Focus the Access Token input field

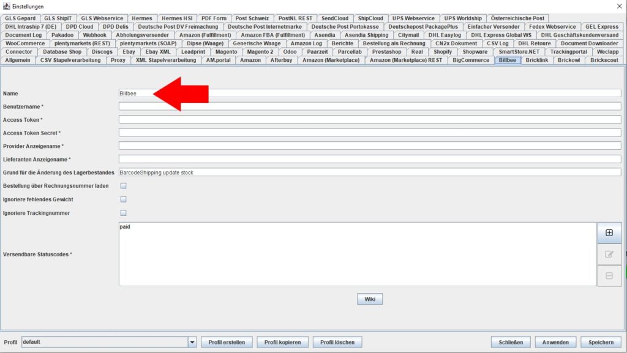pyautogui.click(x=370, y=120)
